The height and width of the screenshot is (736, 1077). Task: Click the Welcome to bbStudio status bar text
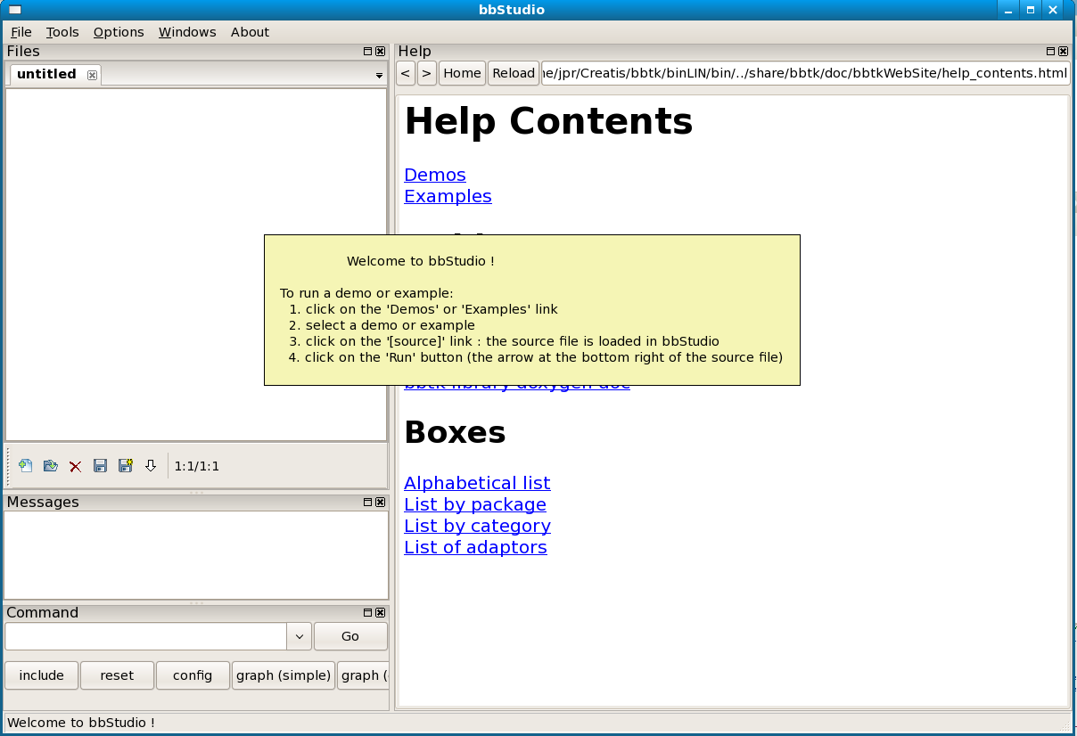pyautogui.click(x=81, y=723)
